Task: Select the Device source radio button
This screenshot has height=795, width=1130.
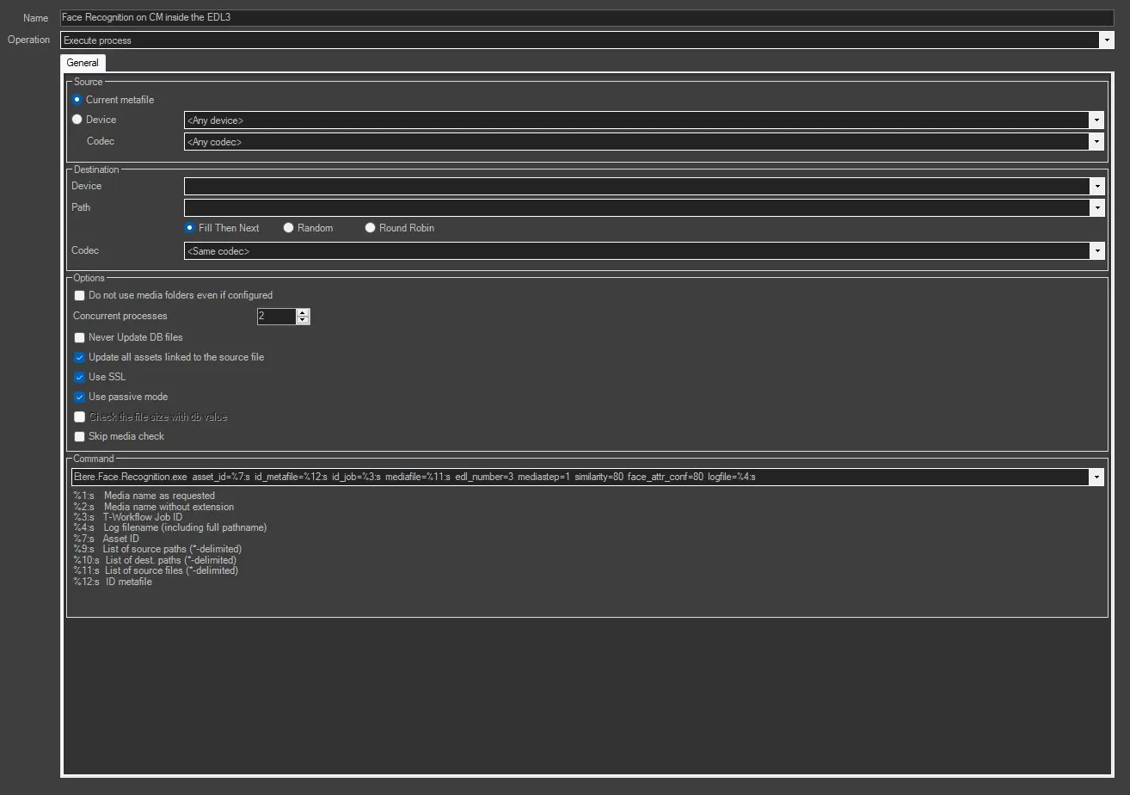Action: 77,120
